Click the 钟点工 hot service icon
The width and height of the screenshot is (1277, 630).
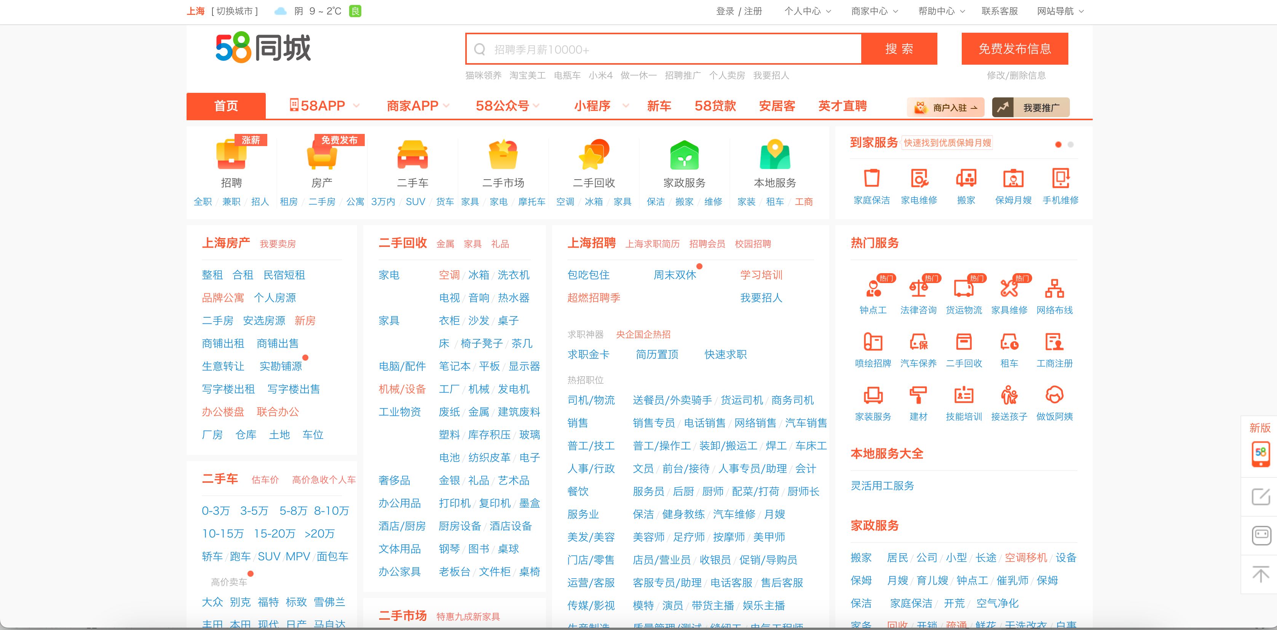coord(873,288)
